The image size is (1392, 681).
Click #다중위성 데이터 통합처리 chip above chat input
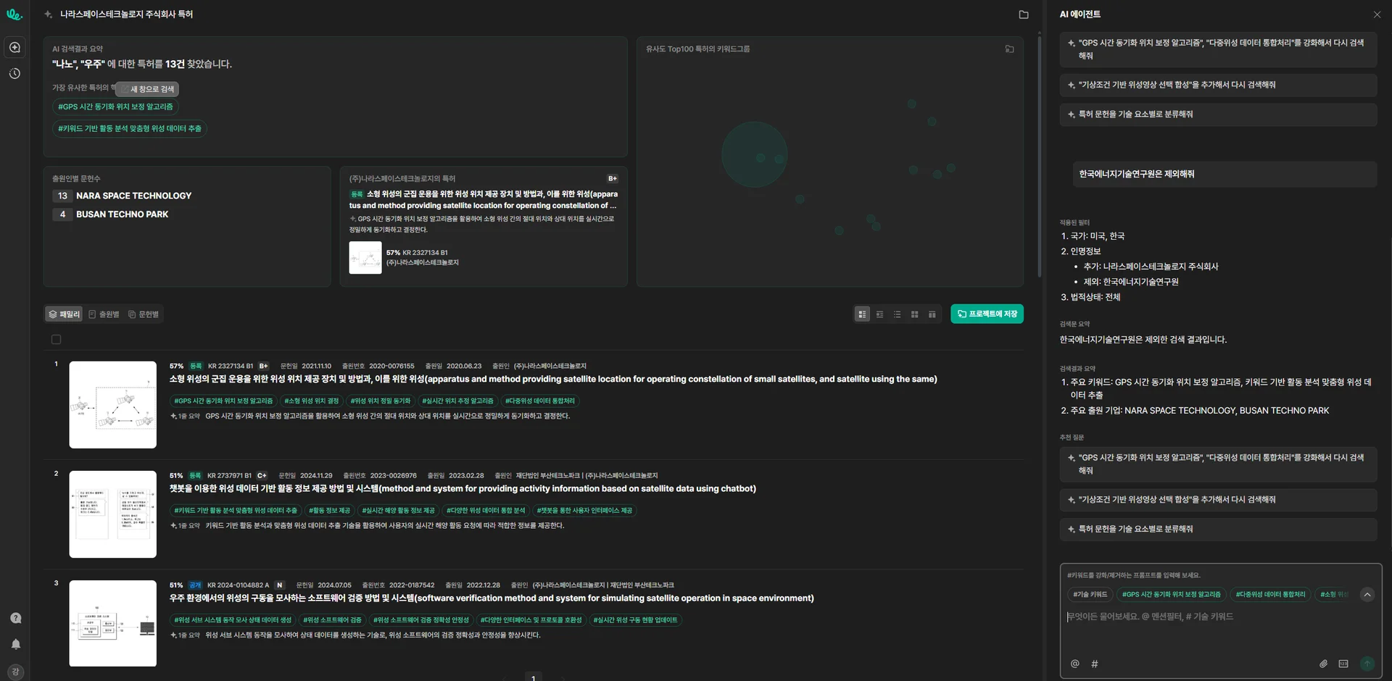coord(1270,595)
